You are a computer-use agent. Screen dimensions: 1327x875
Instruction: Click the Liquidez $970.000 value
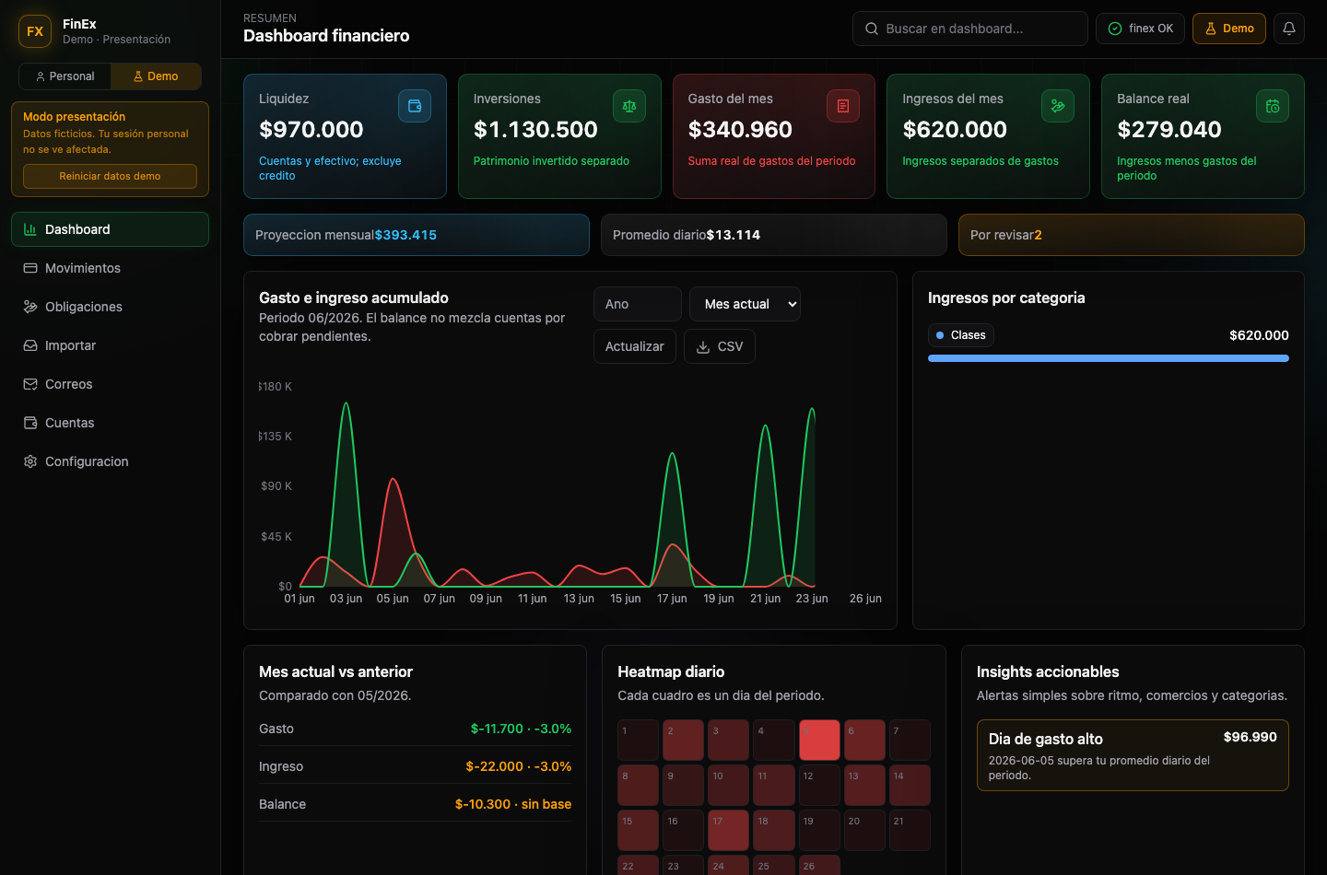pos(311,130)
